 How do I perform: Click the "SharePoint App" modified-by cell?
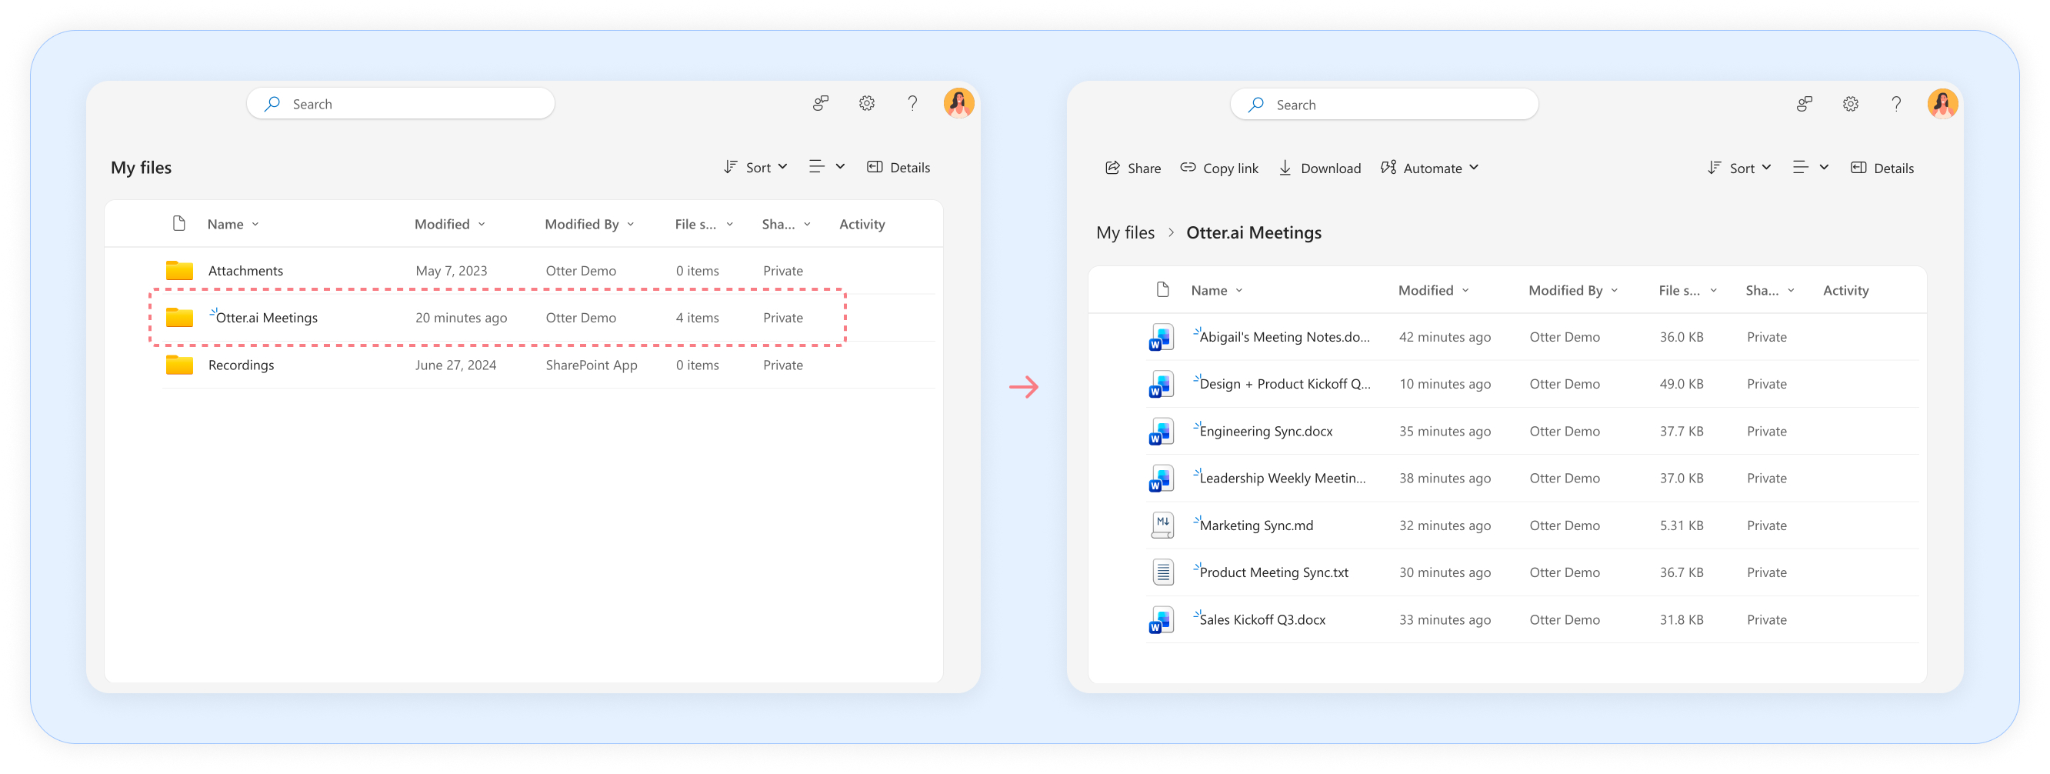pyautogui.click(x=592, y=365)
